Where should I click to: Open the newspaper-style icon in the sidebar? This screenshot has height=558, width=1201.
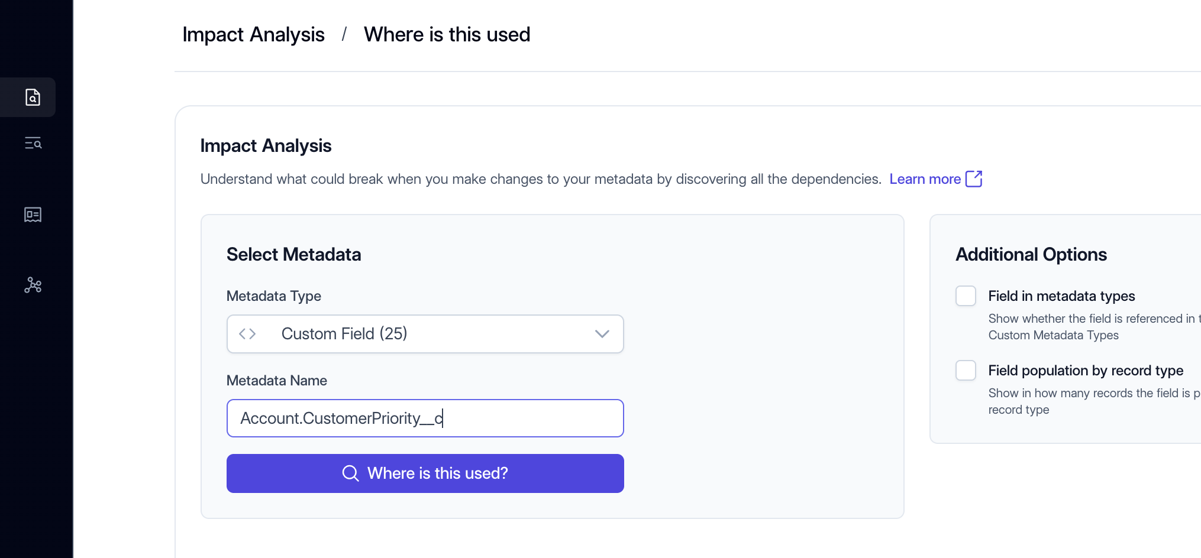tap(33, 215)
